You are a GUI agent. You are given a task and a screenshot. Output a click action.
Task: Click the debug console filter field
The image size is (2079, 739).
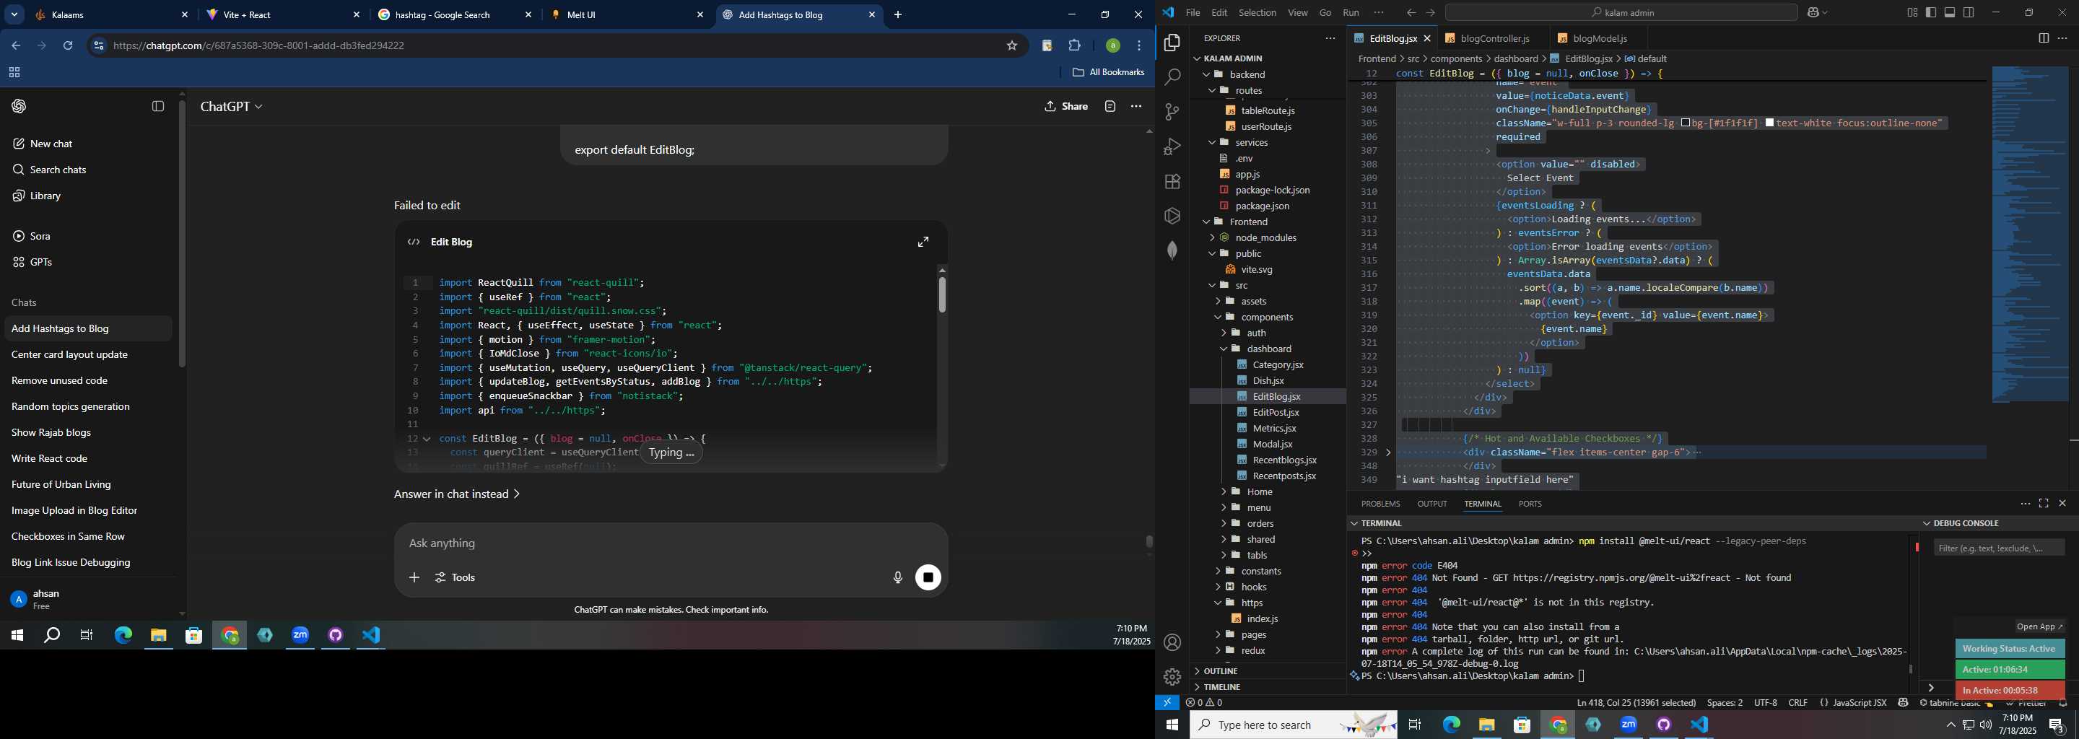tap(1999, 548)
